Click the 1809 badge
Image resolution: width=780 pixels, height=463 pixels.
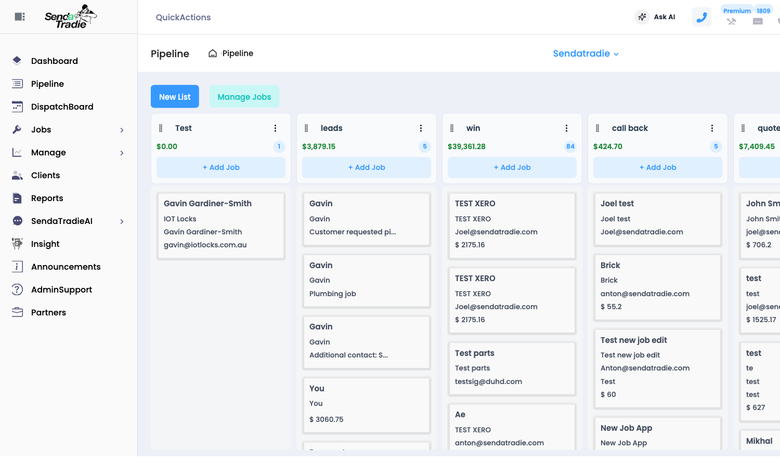click(763, 10)
